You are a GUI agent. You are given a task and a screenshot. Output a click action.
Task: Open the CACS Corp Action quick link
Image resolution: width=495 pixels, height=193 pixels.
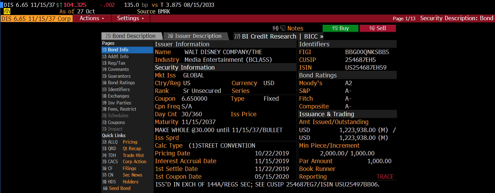pos(124,162)
